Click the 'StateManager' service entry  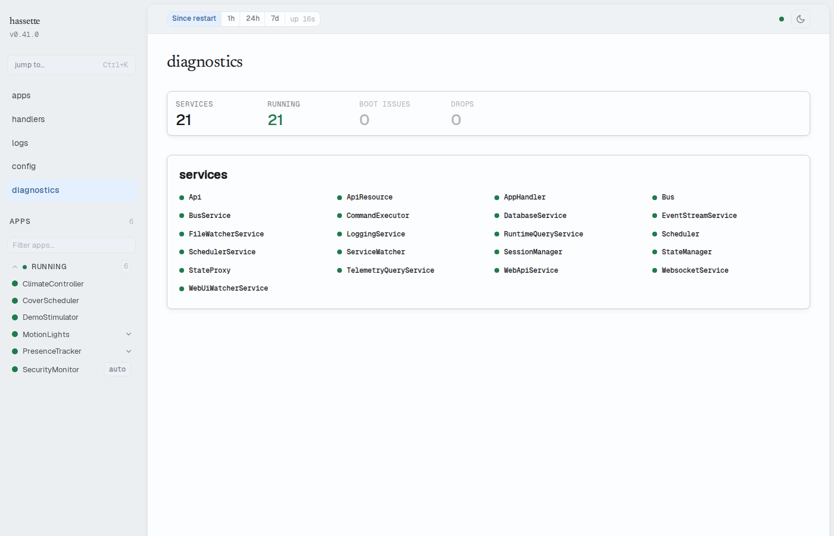(x=687, y=252)
